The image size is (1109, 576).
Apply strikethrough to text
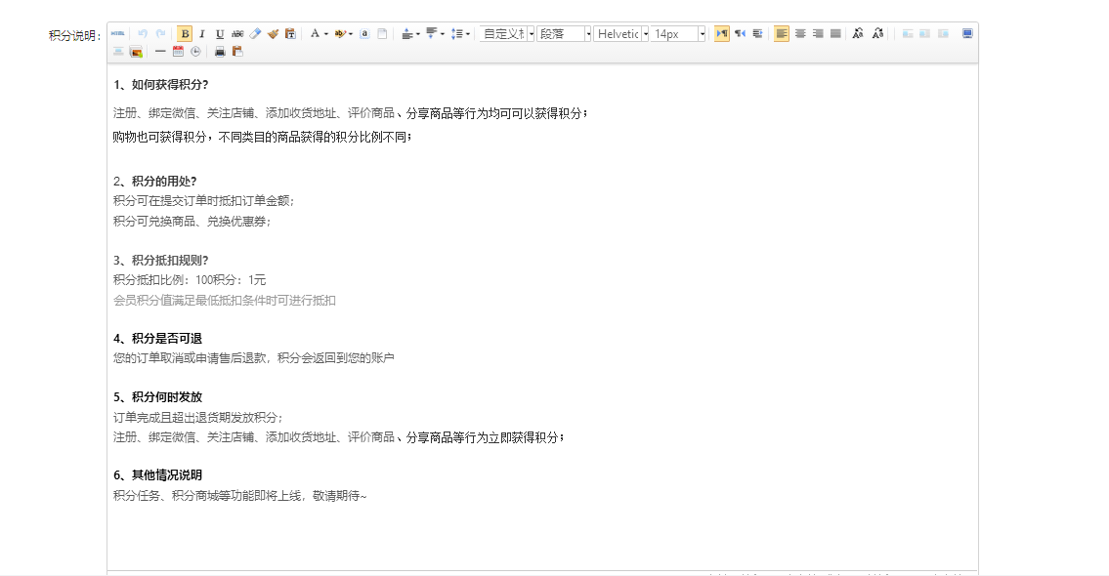point(237,33)
